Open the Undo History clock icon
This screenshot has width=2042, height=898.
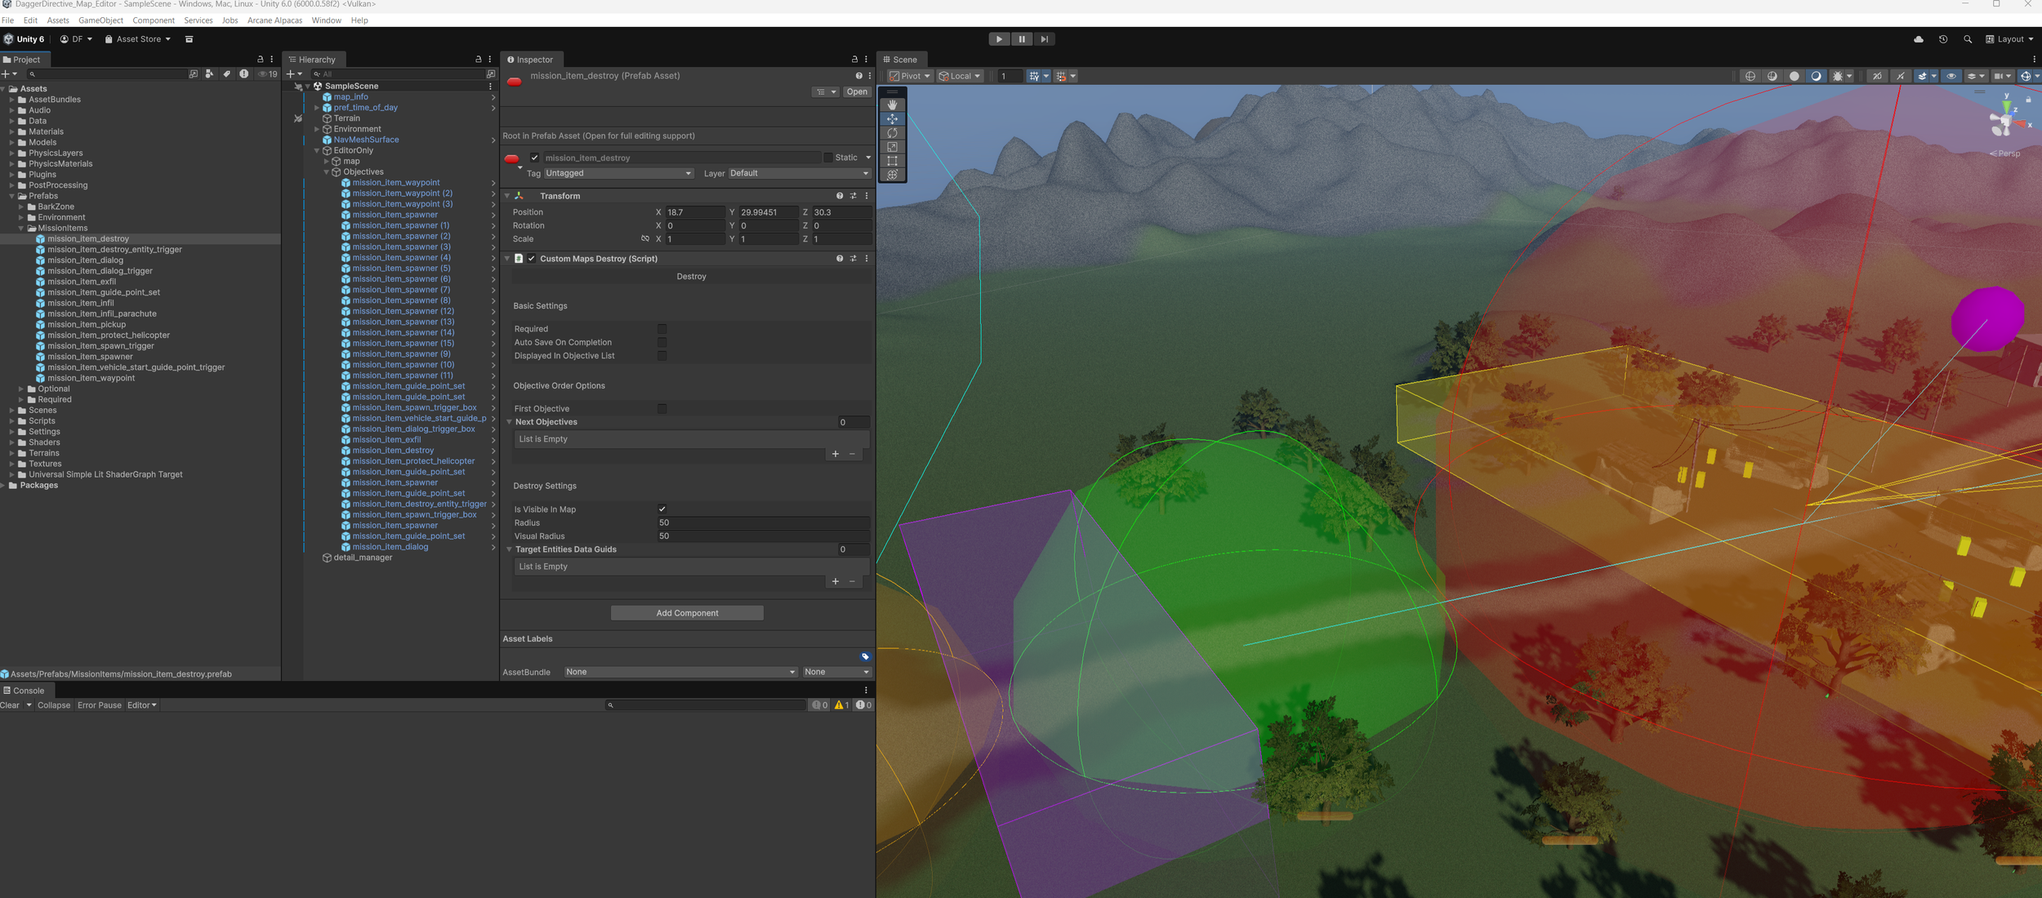tap(1943, 39)
